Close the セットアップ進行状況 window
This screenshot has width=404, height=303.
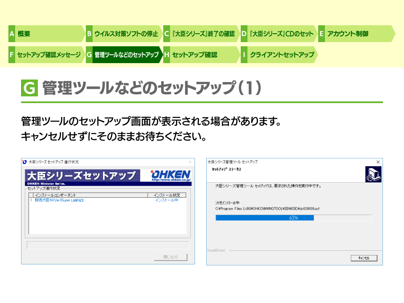pos(190,162)
